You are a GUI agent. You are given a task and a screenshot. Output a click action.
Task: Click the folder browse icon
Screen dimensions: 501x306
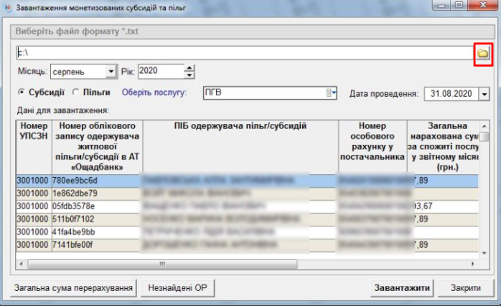pos(483,54)
